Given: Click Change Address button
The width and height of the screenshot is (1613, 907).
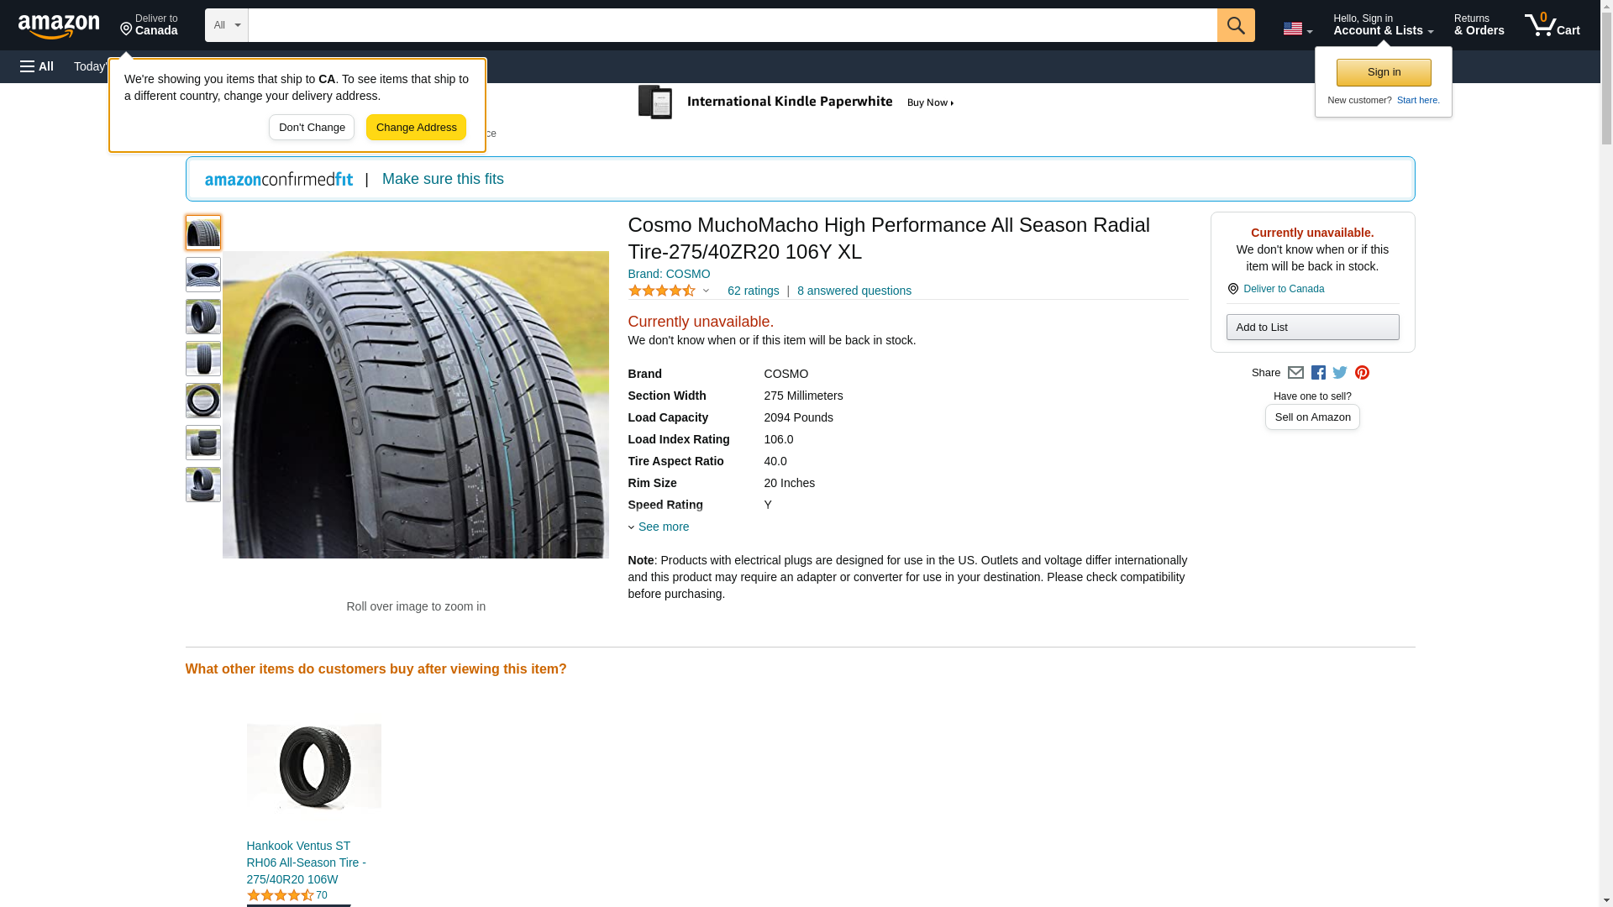Looking at the screenshot, I should tap(416, 128).
